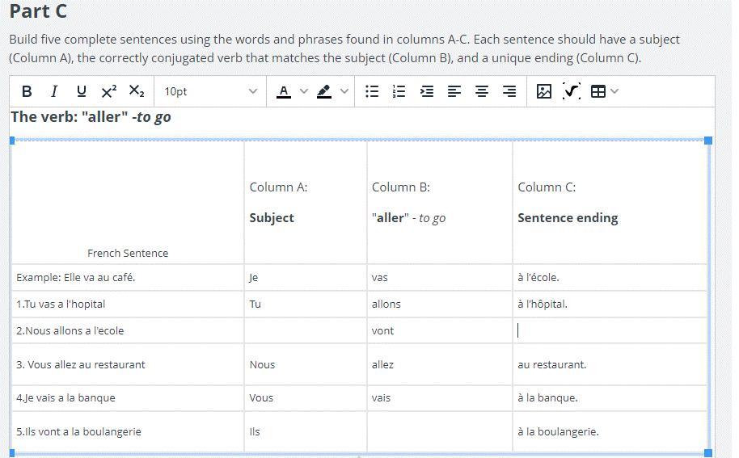Expand the text color options arrow
This screenshot has height=458, width=739.
(x=304, y=91)
